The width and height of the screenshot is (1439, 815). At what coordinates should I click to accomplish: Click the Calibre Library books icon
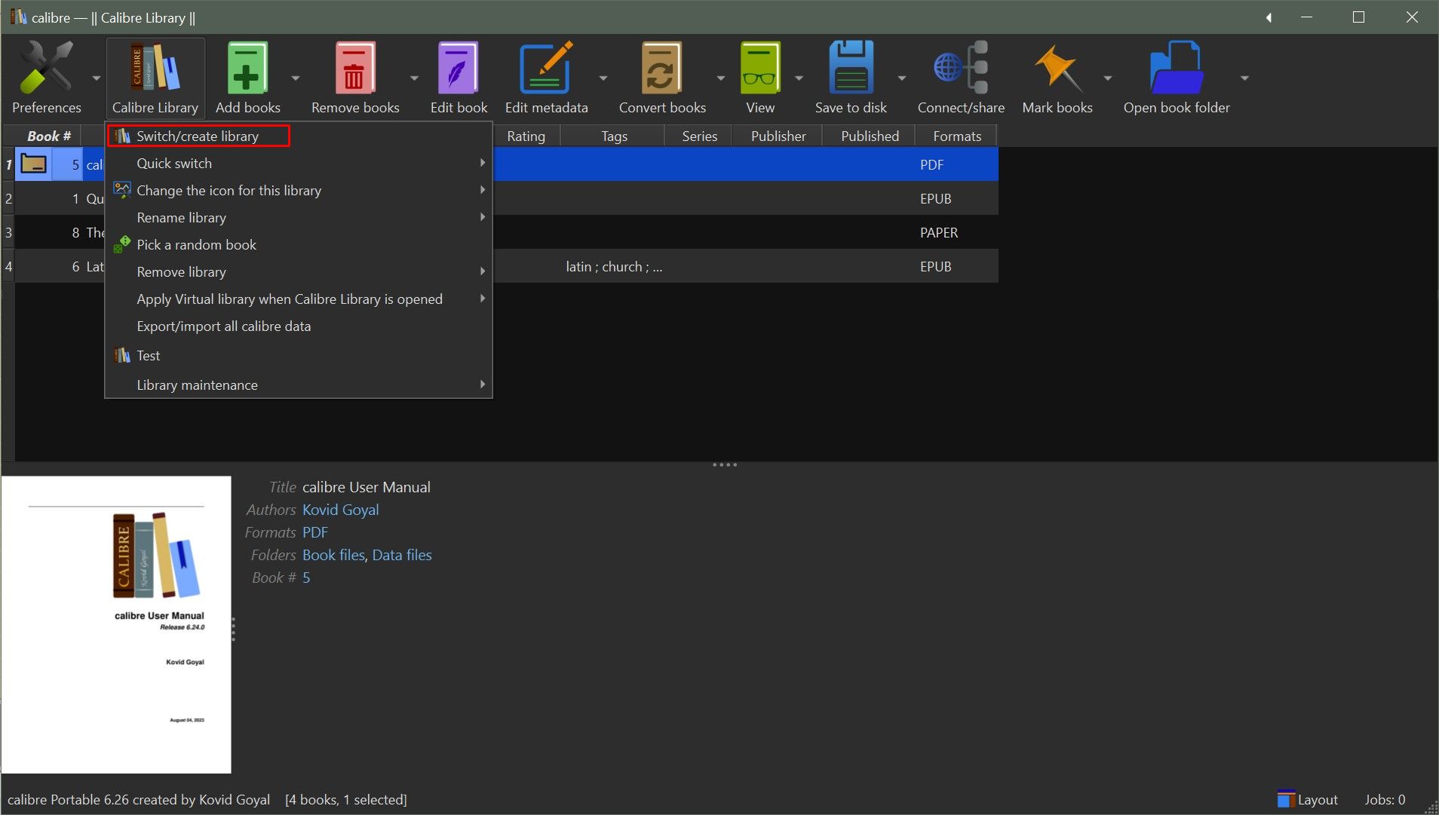tap(155, 68)
